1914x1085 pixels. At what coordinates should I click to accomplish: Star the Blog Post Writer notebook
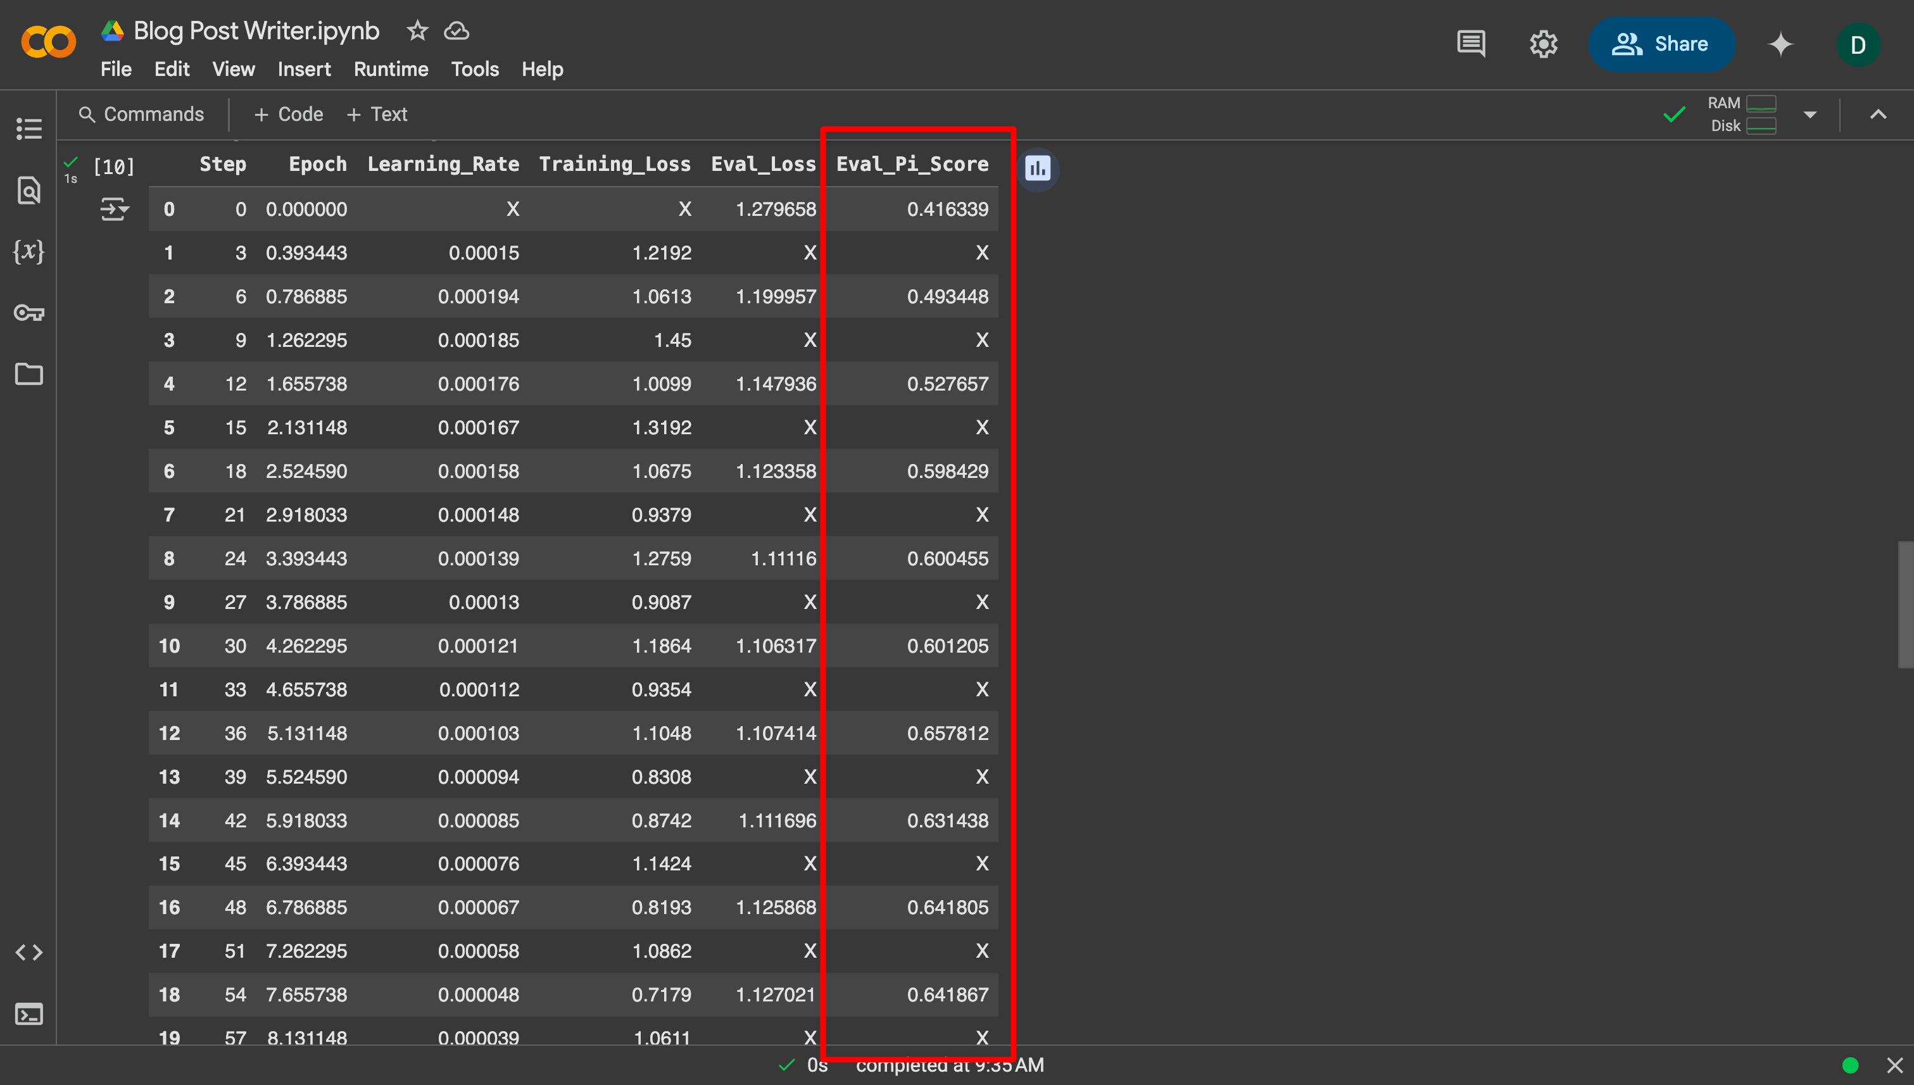[417, 30]
